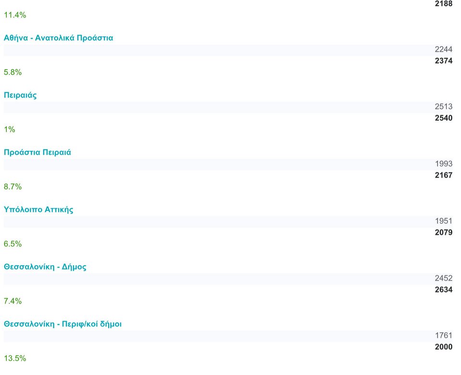Image resolution: width=461 pixels, height=375 pixels.
Task: Open the Πειραιάς region link
Action: [x=20, y=95]
